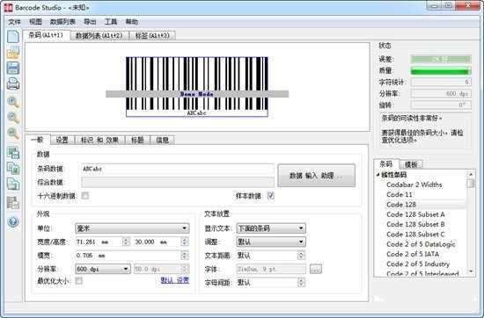Screen dimensions: 484x318
Task: Click the 误差 progress bar
Action: [441, 59]
